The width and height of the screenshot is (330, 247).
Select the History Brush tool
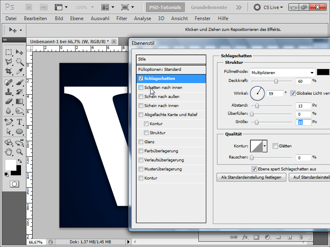pos(19,92)
